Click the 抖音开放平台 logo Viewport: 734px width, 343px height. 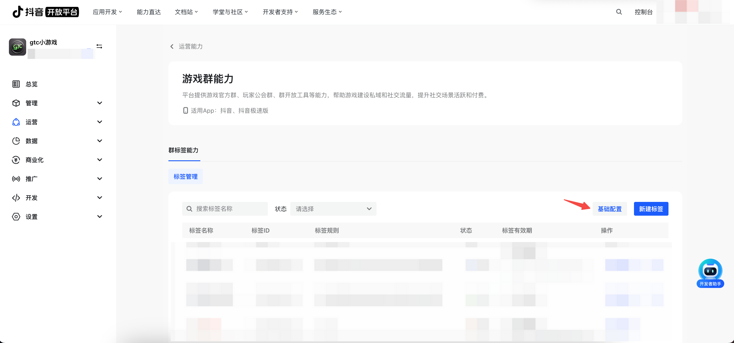(x=46, y=12)
